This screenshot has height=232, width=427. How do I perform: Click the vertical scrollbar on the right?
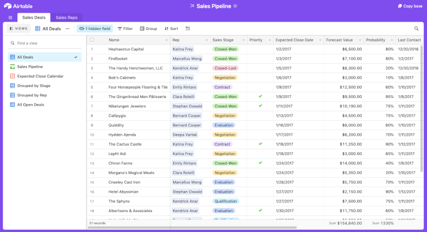click(422, 109)
